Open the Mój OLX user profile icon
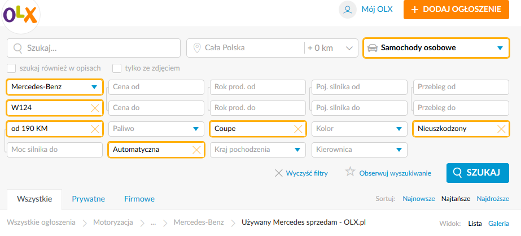 pos(348,9)
